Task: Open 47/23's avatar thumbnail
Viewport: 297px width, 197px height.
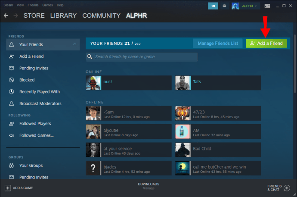Action: 183,113
